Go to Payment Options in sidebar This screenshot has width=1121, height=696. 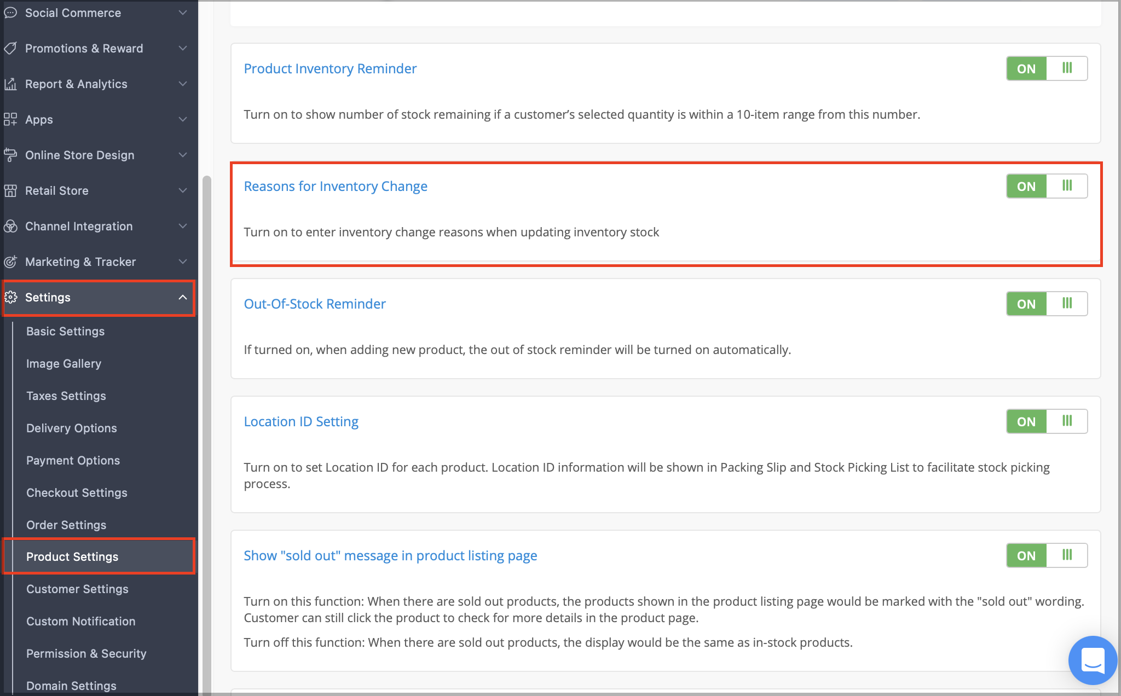pos(73,460)
